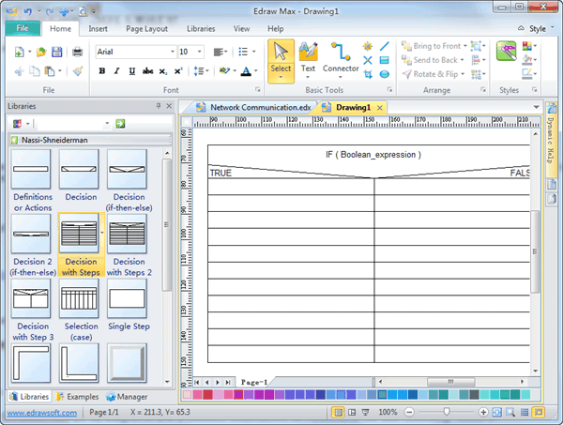Open the font name dropdown (Arial)
The height and width of the screenshot is (425, 563).
tap(170, 53)
